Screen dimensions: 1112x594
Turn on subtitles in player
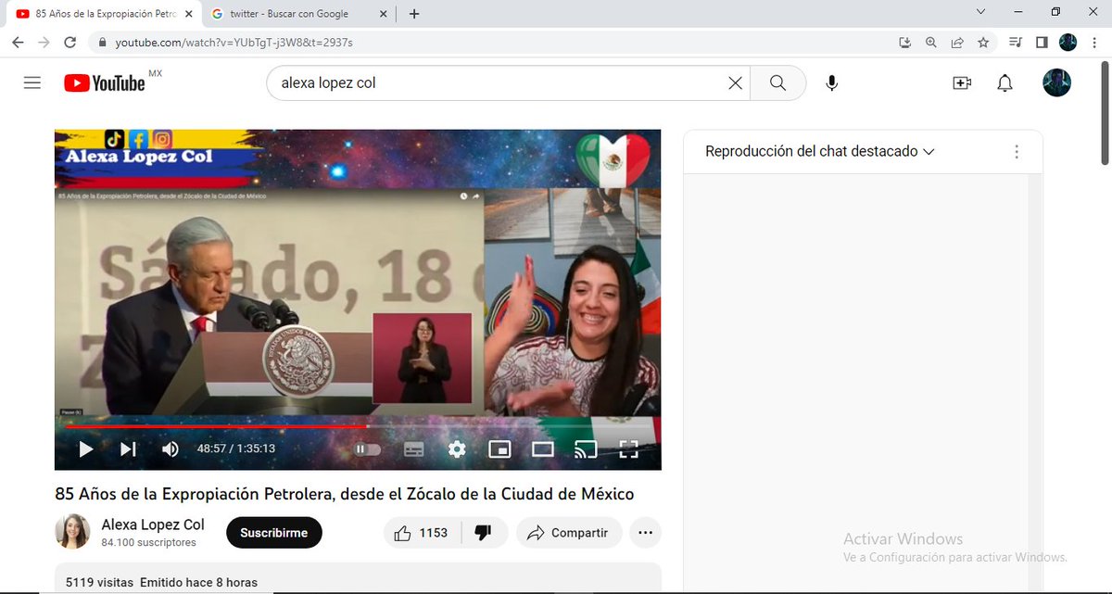[x=414, y=449]
